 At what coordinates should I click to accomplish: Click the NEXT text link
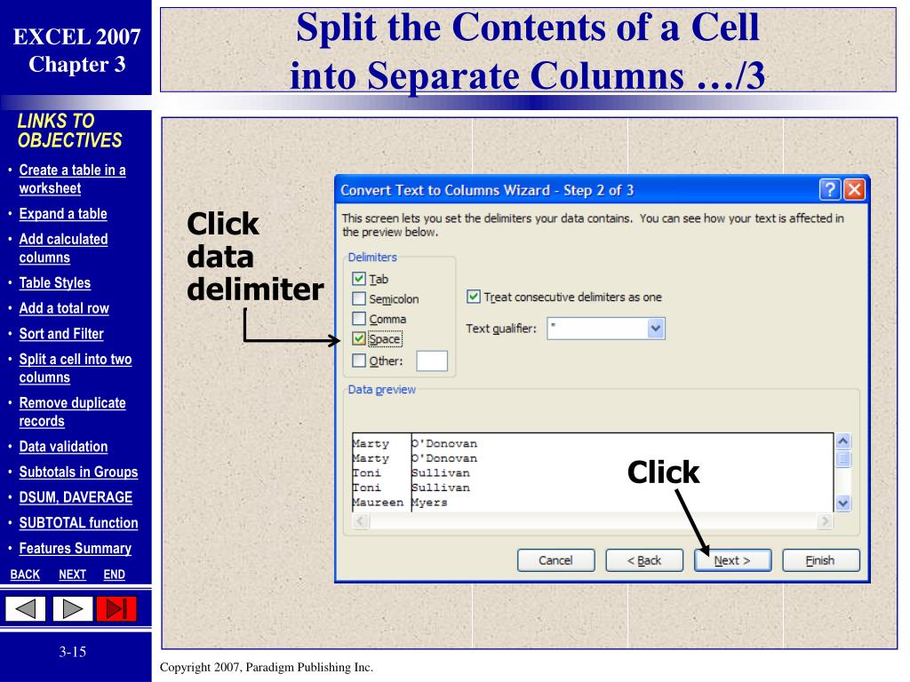(x=73, y=575)
